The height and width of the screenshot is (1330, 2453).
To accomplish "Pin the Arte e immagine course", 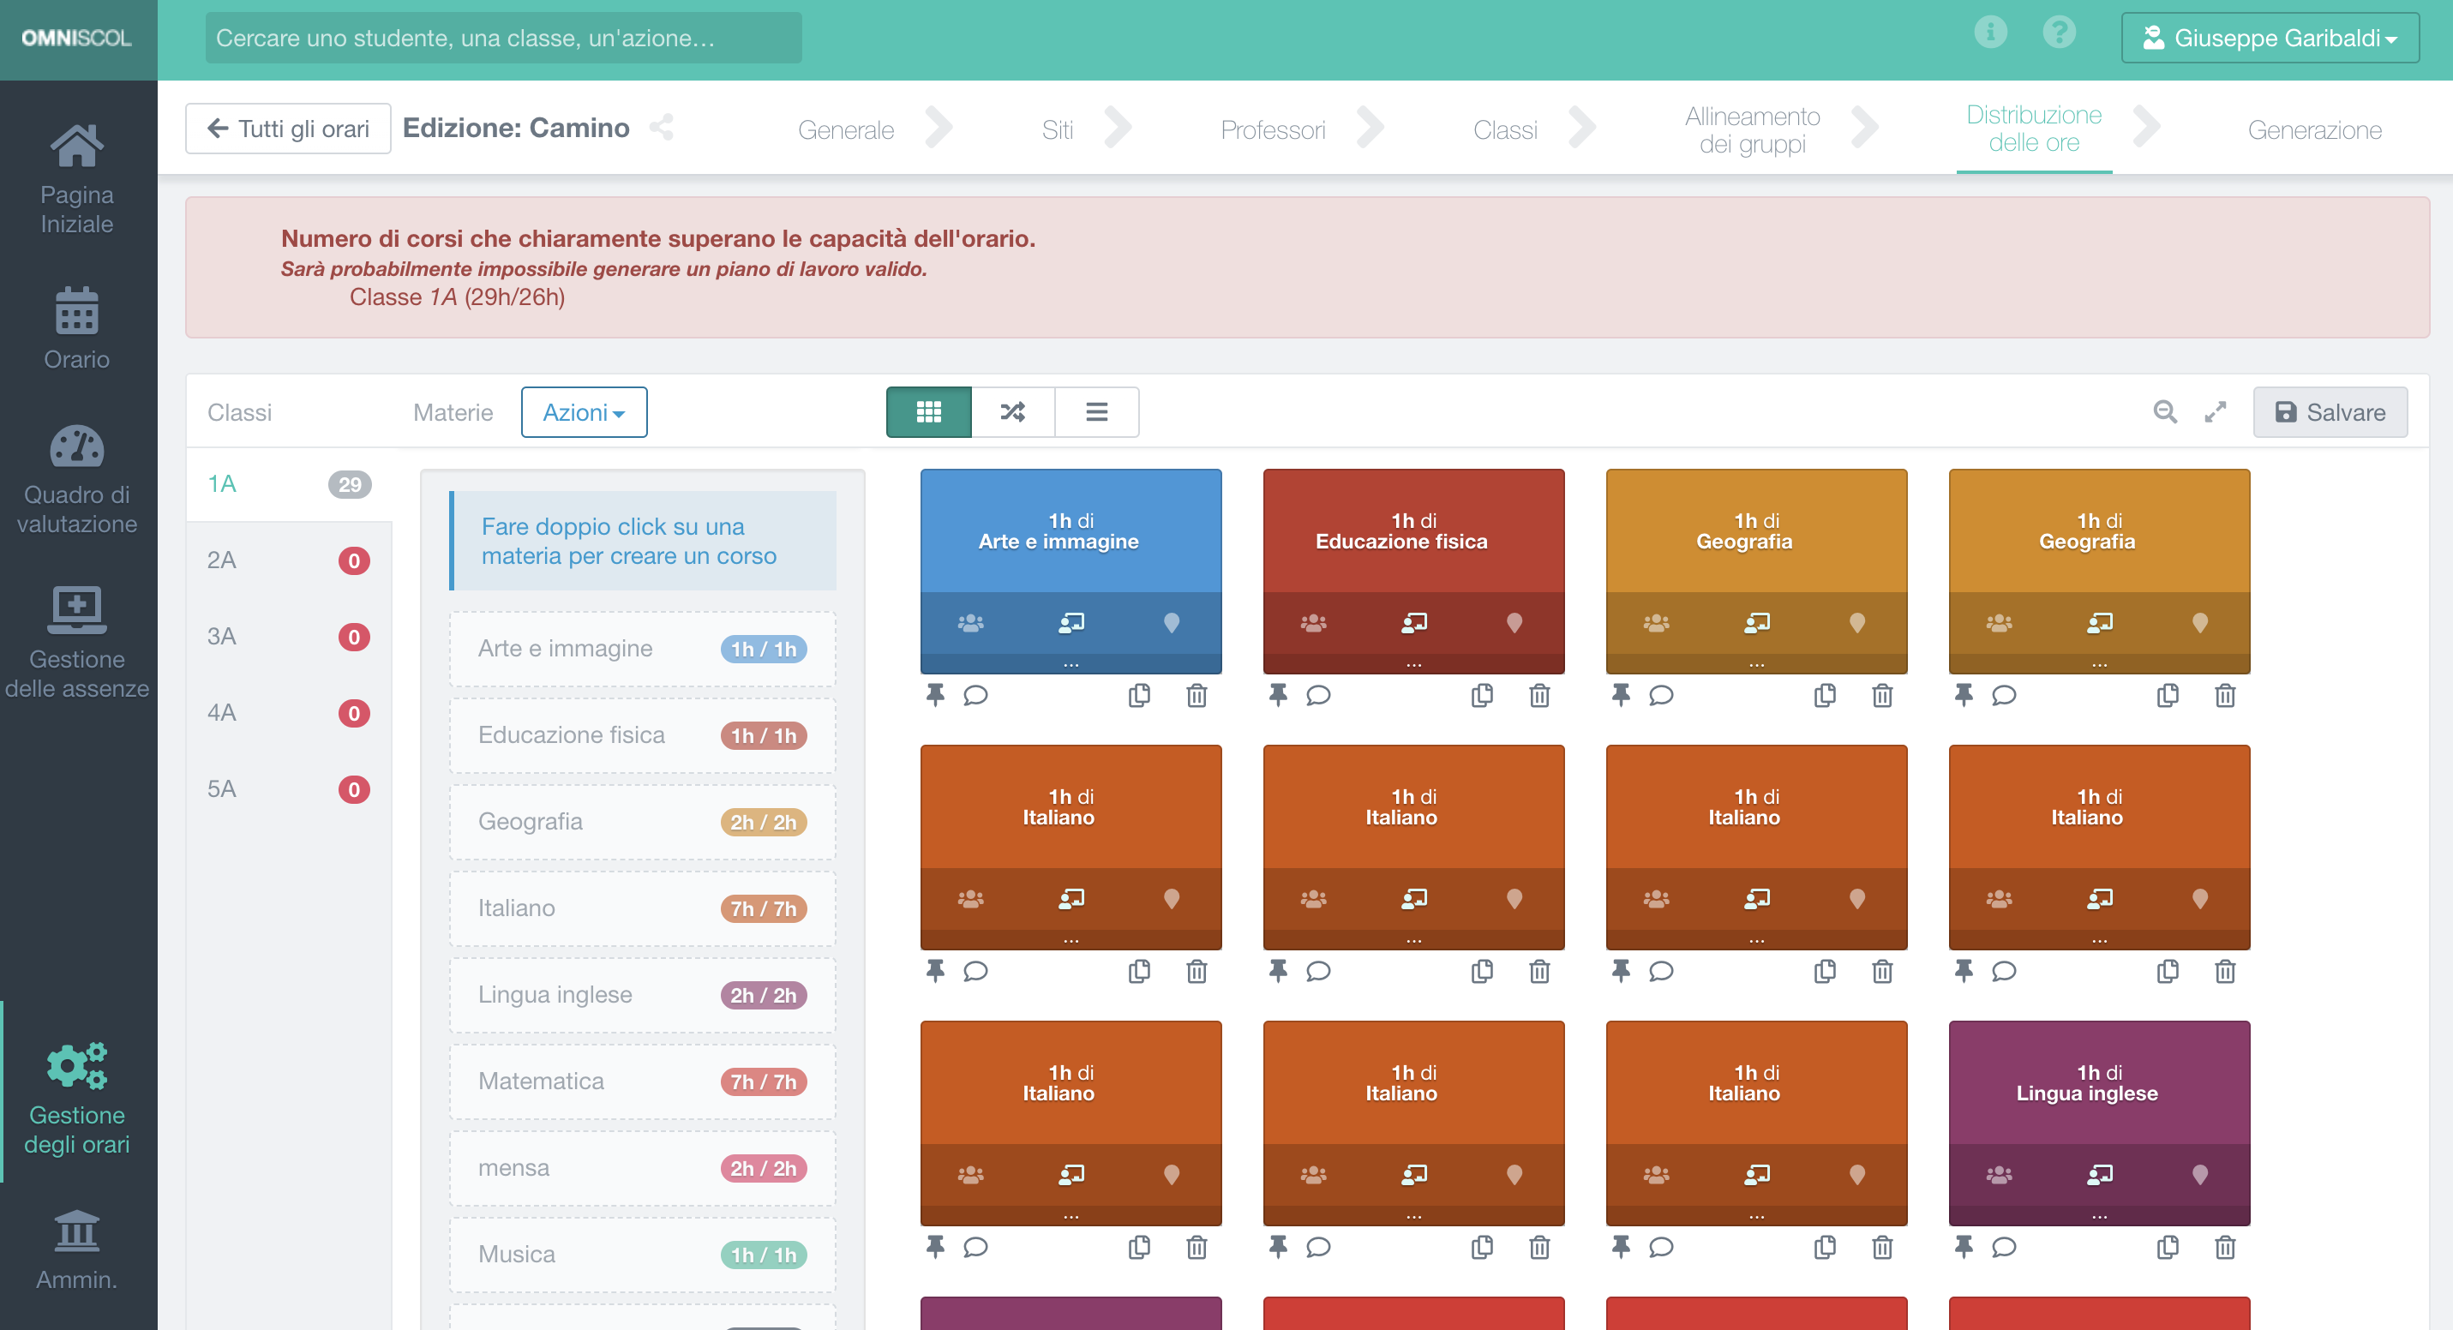I will point(935,696).
